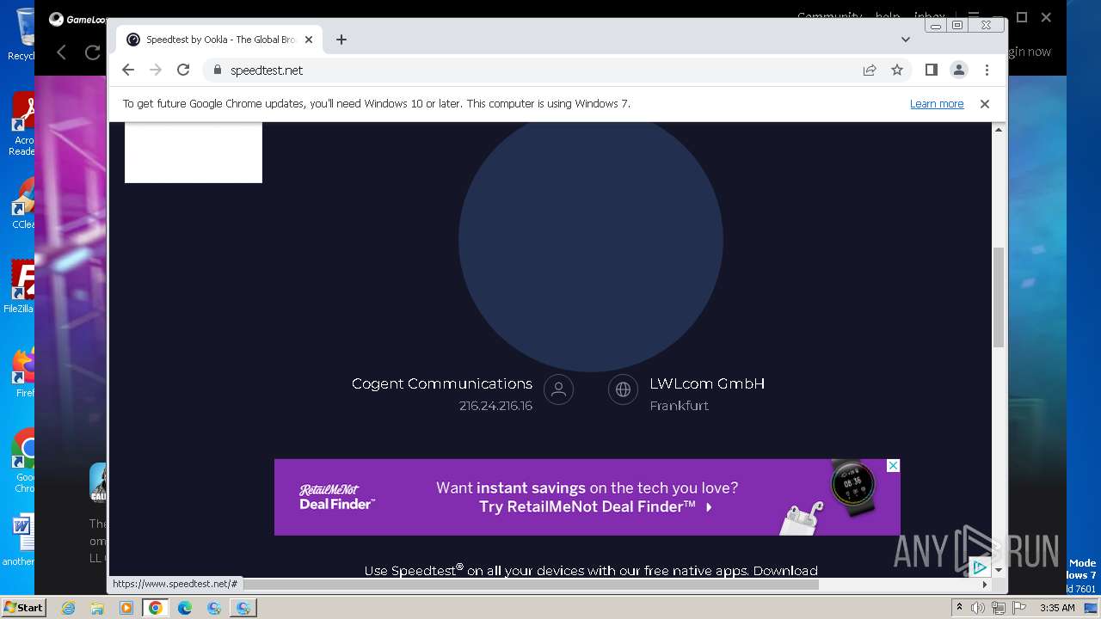Screen dimensions: 1101x619
Task: Click GameLoop window refresh icon
Action: coord(93,52)
